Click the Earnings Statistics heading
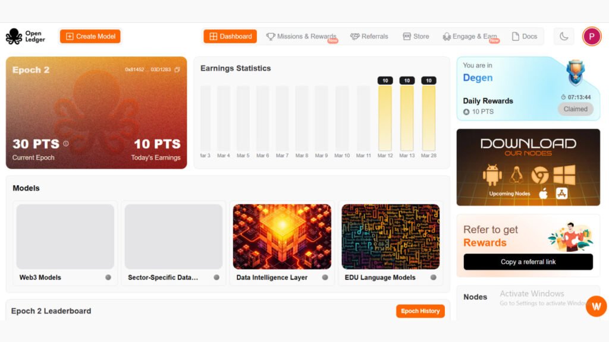This screenshot has height=342, width=609. pyautogui.click(x=236, y=68)
